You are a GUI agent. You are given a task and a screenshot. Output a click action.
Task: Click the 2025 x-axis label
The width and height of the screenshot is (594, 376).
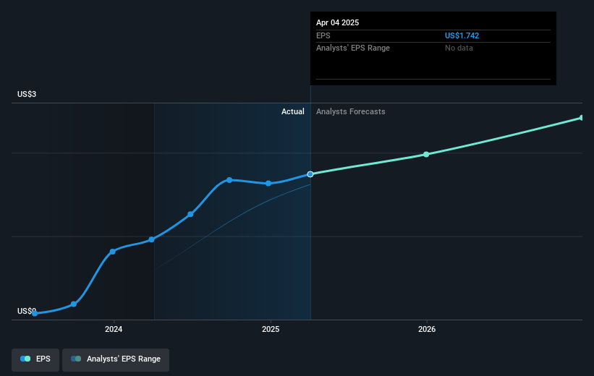(x=271, y=330)
